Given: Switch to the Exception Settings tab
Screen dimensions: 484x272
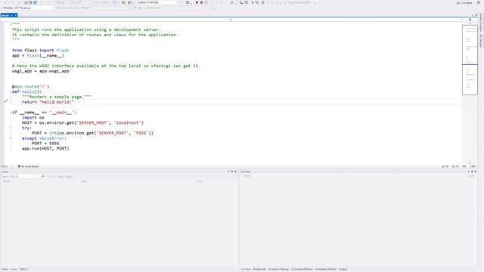Looking at the screenshot, I should (278, 269).
